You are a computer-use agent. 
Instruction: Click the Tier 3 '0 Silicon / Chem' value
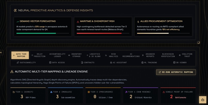(x=103, y=97)
